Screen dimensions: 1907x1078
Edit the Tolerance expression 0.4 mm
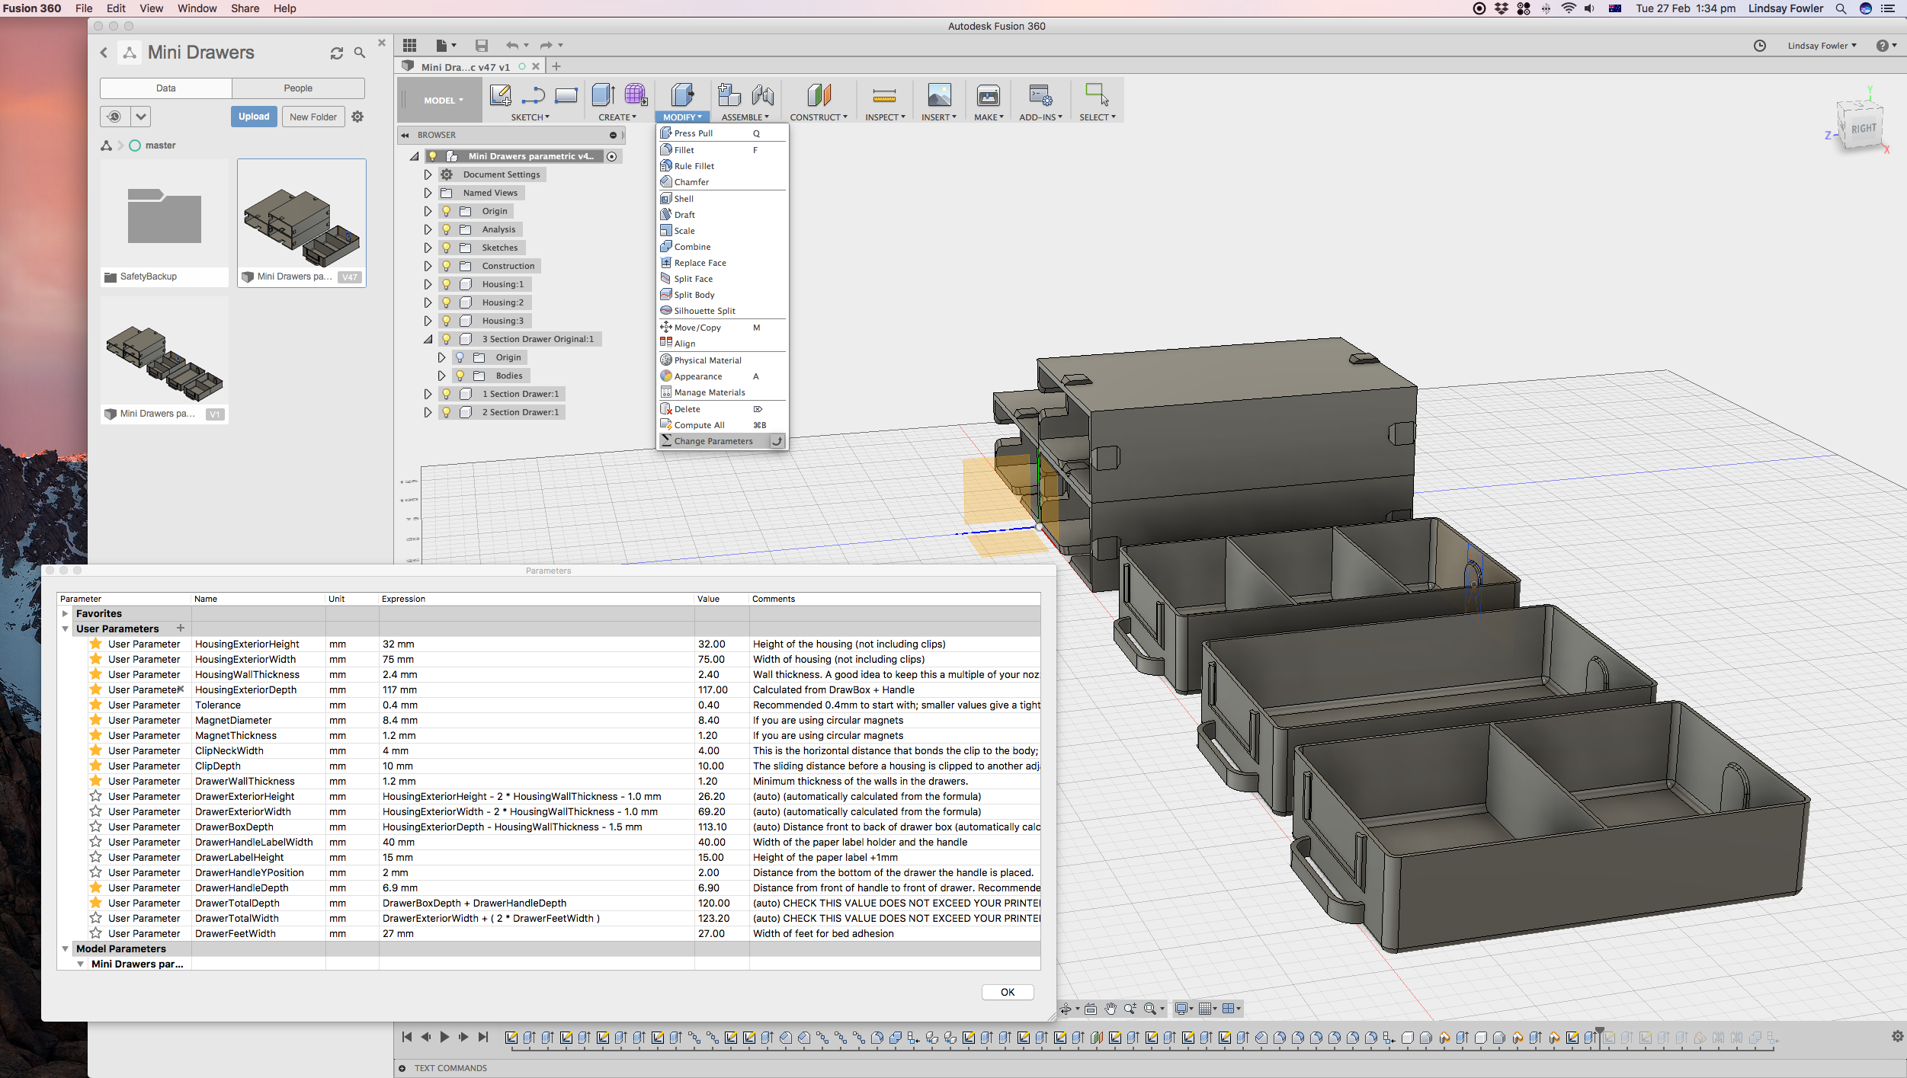[x=537, y=705]
